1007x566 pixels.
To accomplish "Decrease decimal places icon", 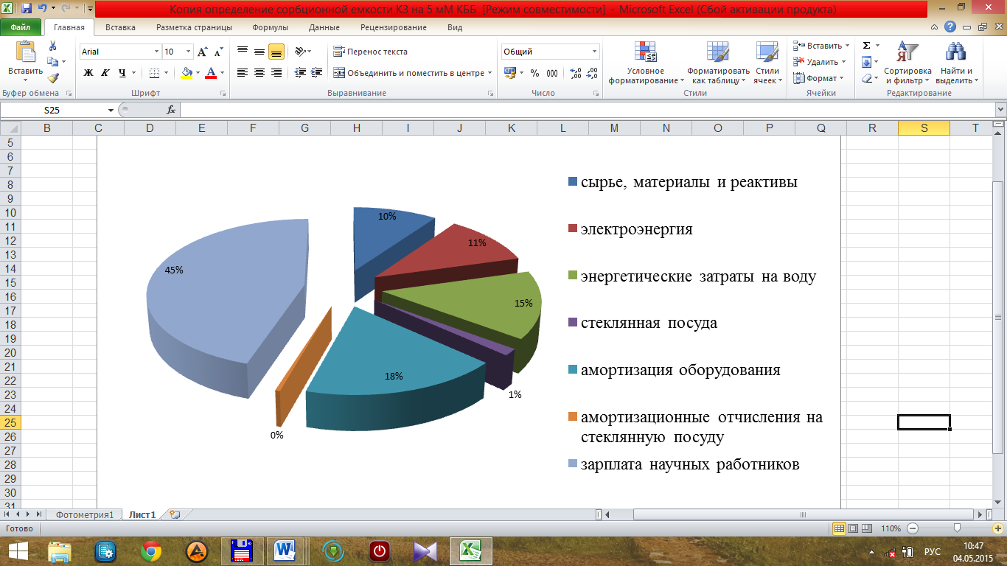I will click(593, 73).
